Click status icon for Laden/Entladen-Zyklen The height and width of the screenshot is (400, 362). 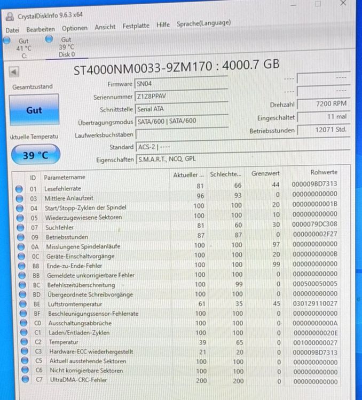coord(23,332)
